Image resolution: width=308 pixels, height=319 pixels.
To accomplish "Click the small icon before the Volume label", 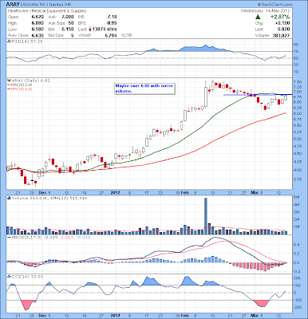I will 9,198.
